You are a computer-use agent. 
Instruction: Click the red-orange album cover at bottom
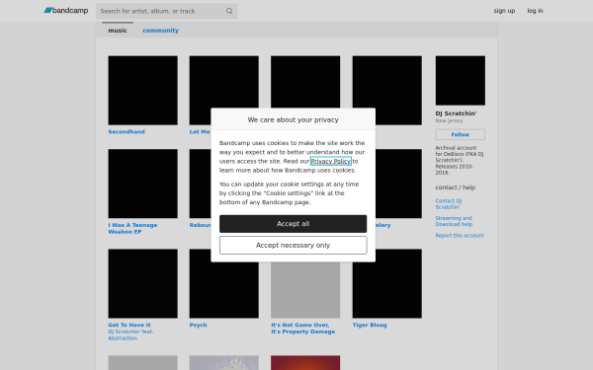305,363
